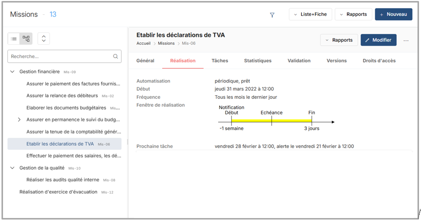Click the Modifier pencil button
Viewport: 421px width, 222px height.
[x=378, y=40]
